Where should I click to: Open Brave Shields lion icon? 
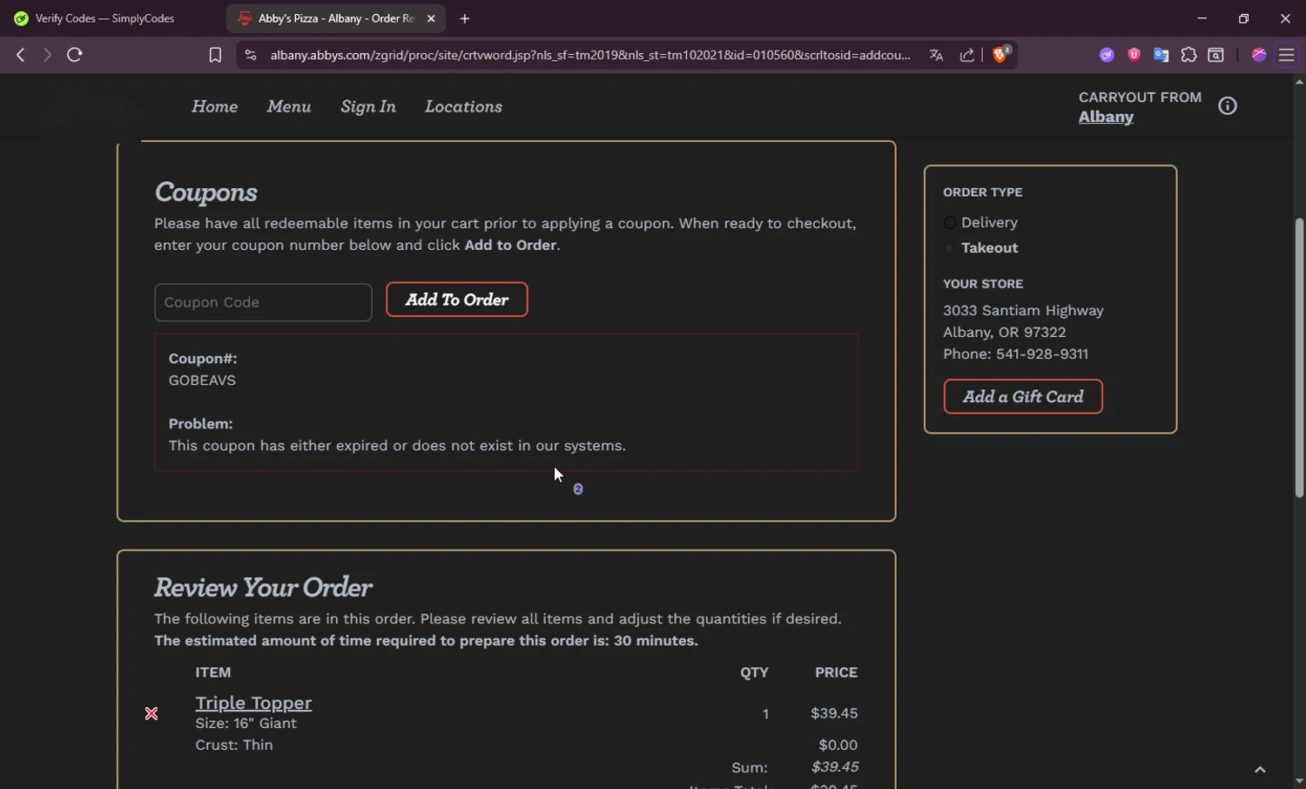click(1000, 54)
